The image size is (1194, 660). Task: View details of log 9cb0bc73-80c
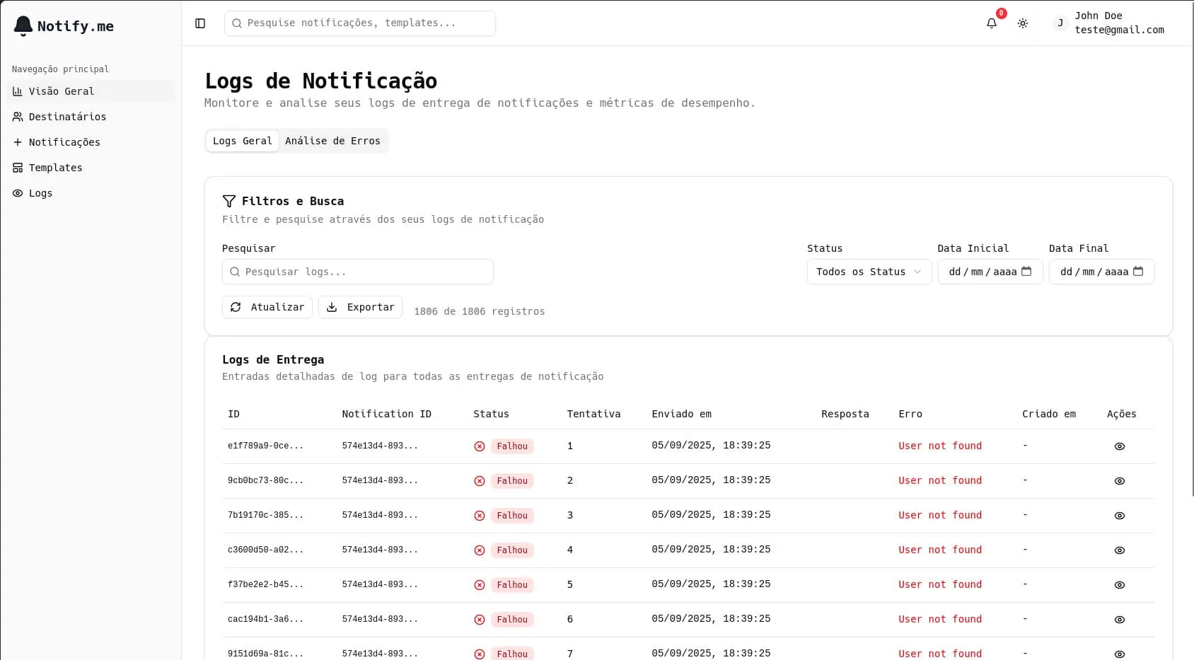tap(1120, 481)
